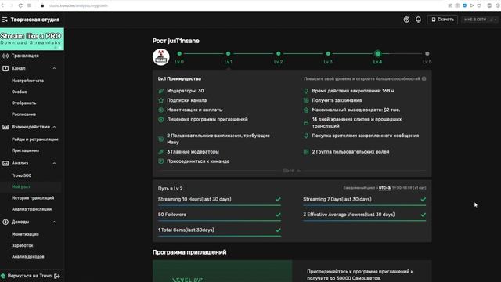Click Вернуться на Trovo exit icon
The image size is (501, 282).
57,276
